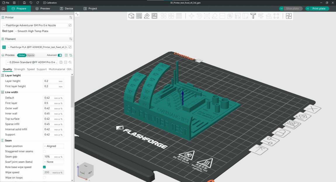Open the Strength settings tab

coord(20,69)
